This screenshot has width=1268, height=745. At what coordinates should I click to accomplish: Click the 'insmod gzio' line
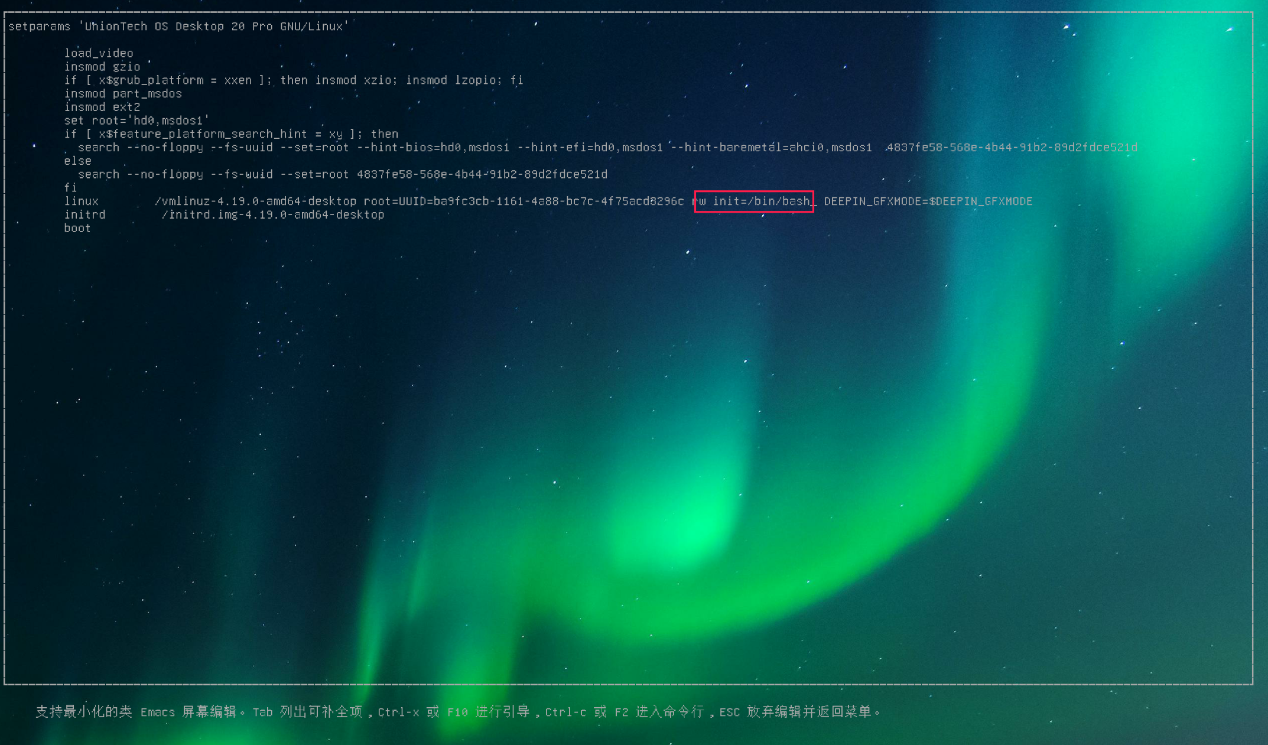pyautogui.click(x=102, y=67)
